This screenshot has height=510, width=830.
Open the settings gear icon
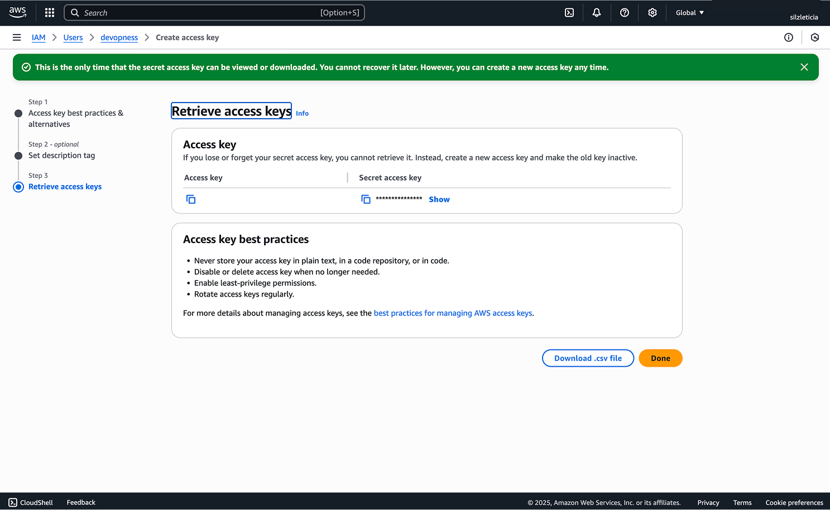pos(652,12)
